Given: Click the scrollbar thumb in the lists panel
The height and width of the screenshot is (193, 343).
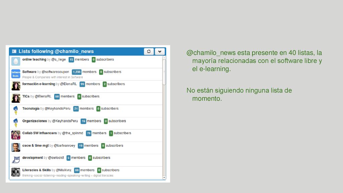Looking at the screenshot, I should point(164,72).
